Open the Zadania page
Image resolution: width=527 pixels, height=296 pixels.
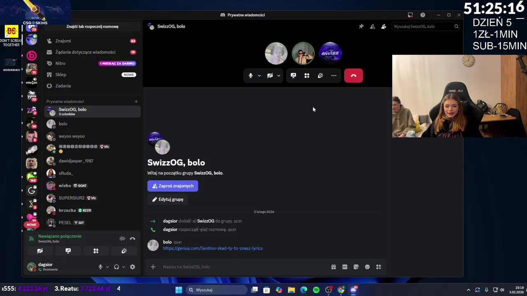[92, 86]
